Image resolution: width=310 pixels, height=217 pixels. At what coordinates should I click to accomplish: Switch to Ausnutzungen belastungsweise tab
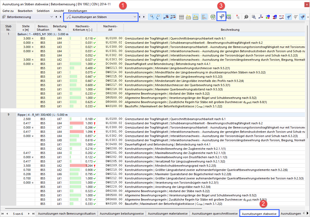[122, 214]
